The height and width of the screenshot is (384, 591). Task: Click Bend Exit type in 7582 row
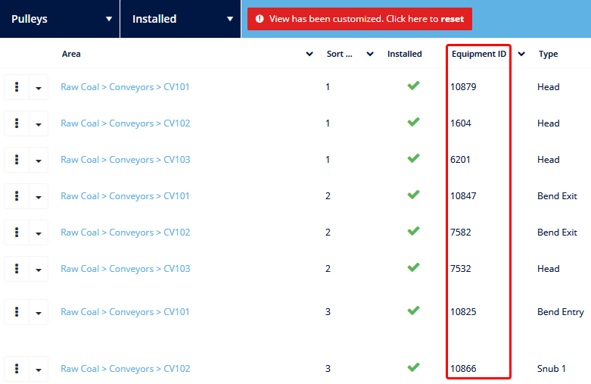point(557,233)
